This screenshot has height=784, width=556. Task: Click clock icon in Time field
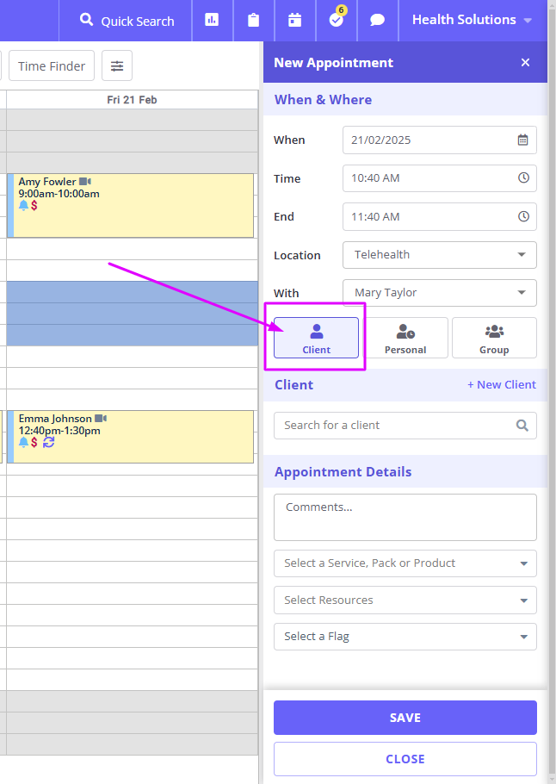click(523, 178)
